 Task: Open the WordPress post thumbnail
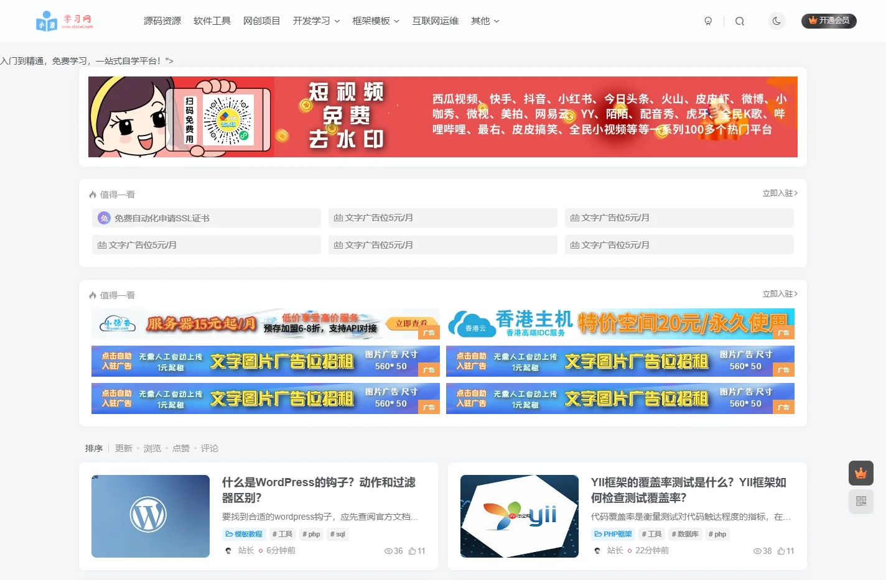pyautogui.click(x=151, y=516)
